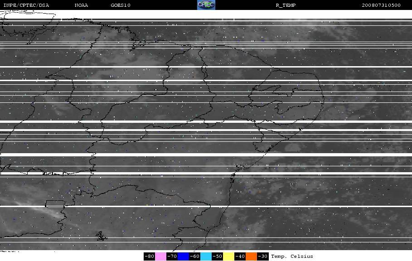412x261 pixels.
Task: Click the GOES10 satellite label
Action: [x=121, y=5]
